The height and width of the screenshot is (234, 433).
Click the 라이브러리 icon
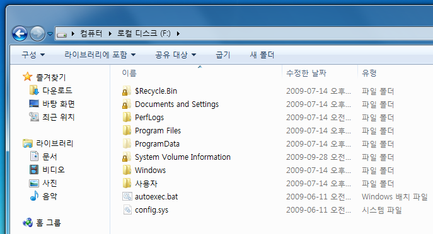[x=27, y=143]
